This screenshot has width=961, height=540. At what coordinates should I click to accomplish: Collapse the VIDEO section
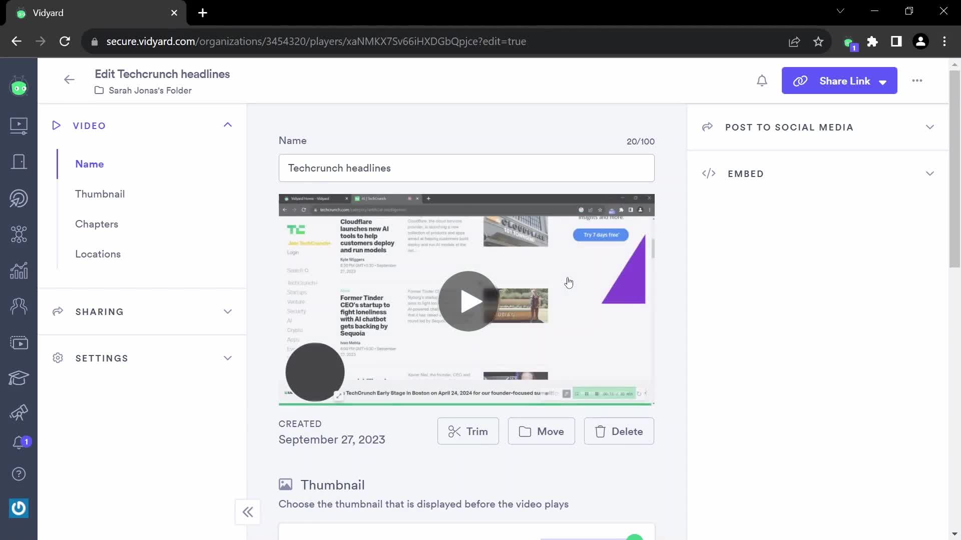tap(228, 124)
